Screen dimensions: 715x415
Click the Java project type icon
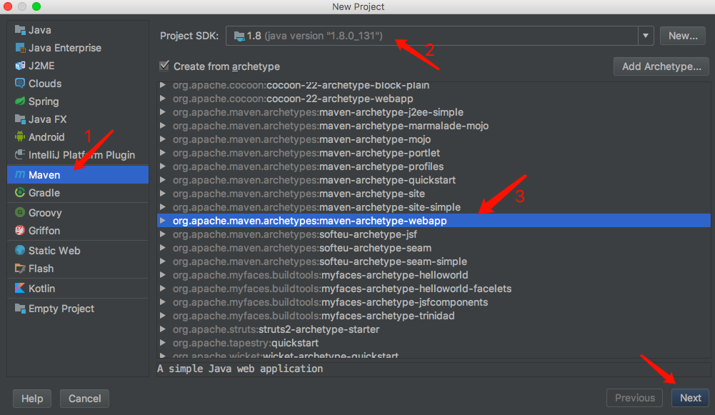coord(20,30)
